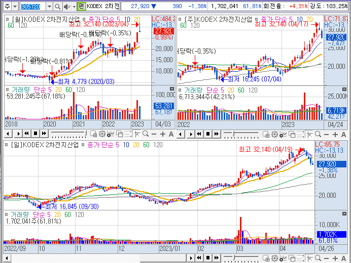Click the stock code input field 305720
351x263 pixels.
(x=33, y=7)
